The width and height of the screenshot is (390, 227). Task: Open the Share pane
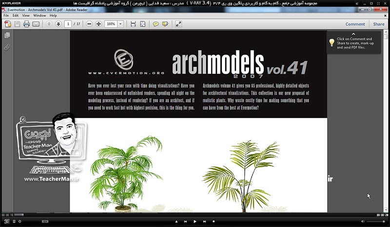click(x=379, y=24)
